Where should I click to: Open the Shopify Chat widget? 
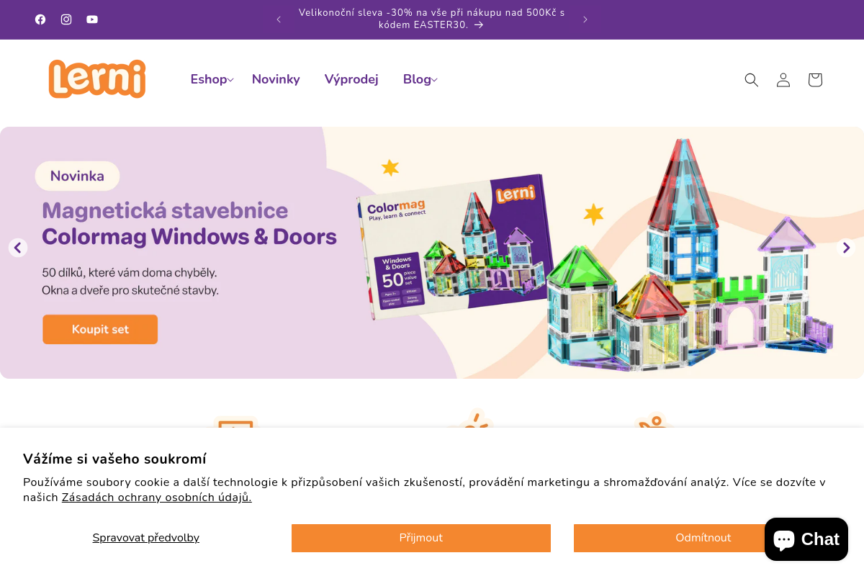[806, 539]
